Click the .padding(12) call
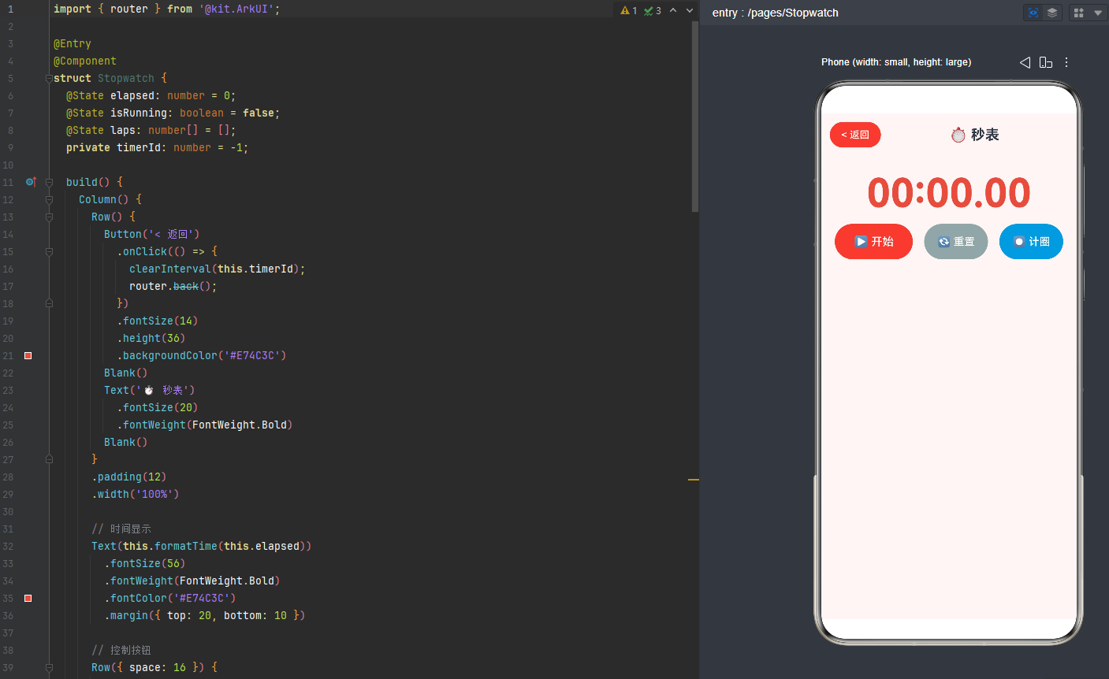The image size is (1109, 679). [129, 477]
